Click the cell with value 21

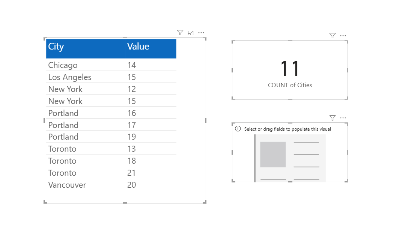pyautogui.click(x=131, y=173)
